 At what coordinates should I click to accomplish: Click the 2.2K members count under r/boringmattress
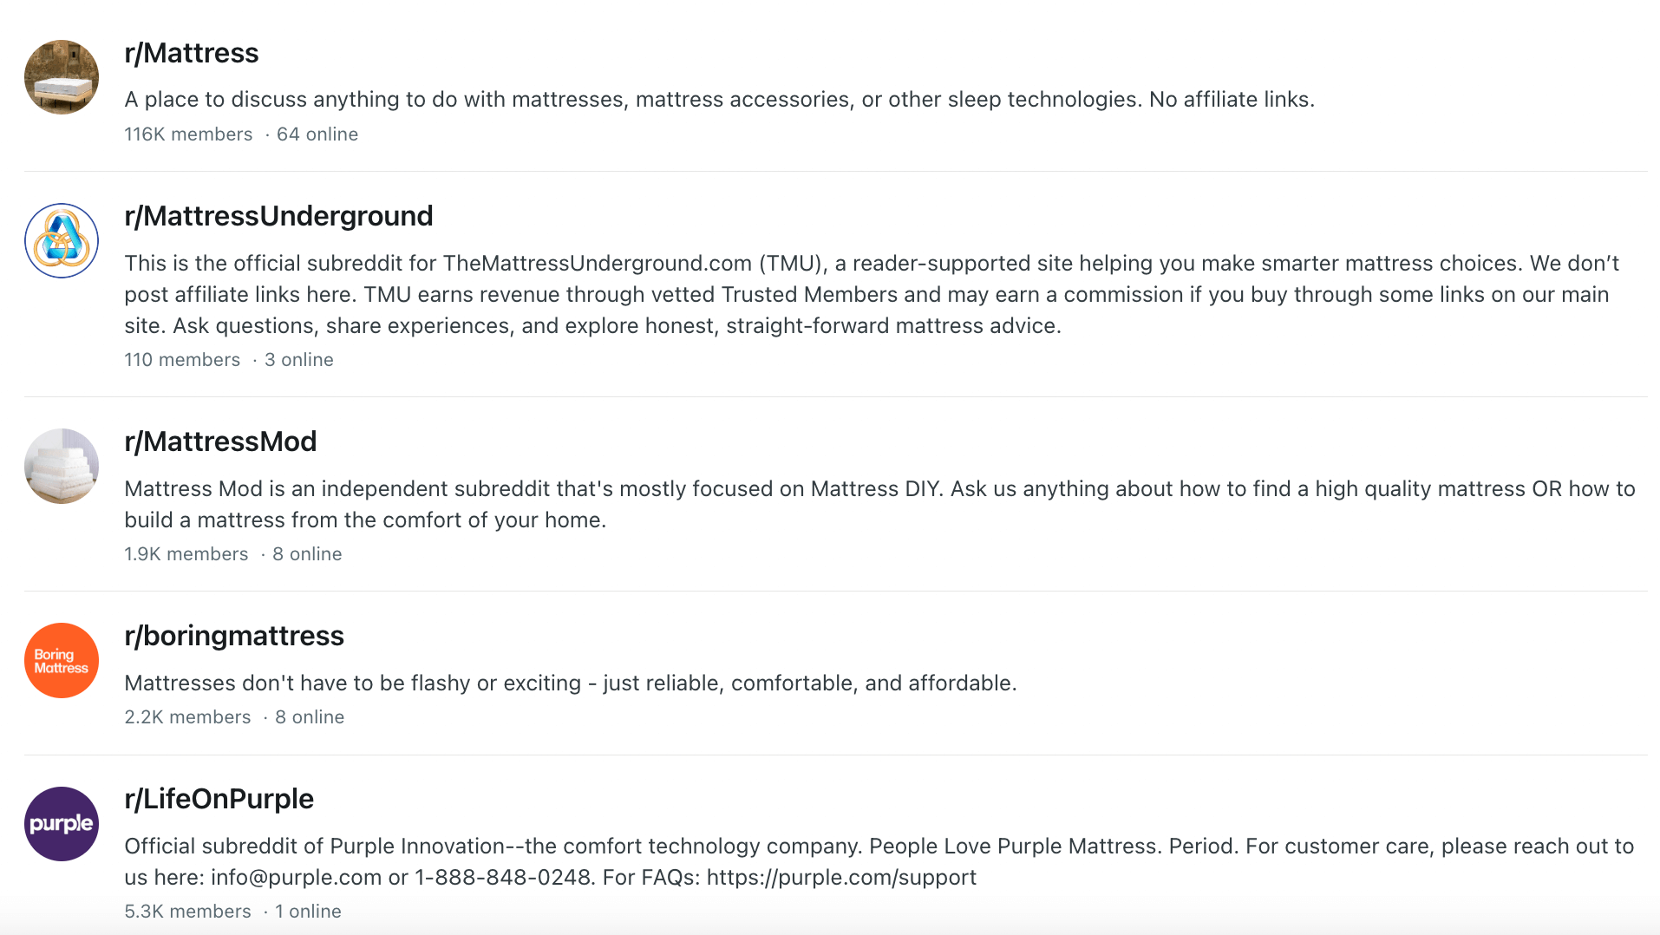187,716
